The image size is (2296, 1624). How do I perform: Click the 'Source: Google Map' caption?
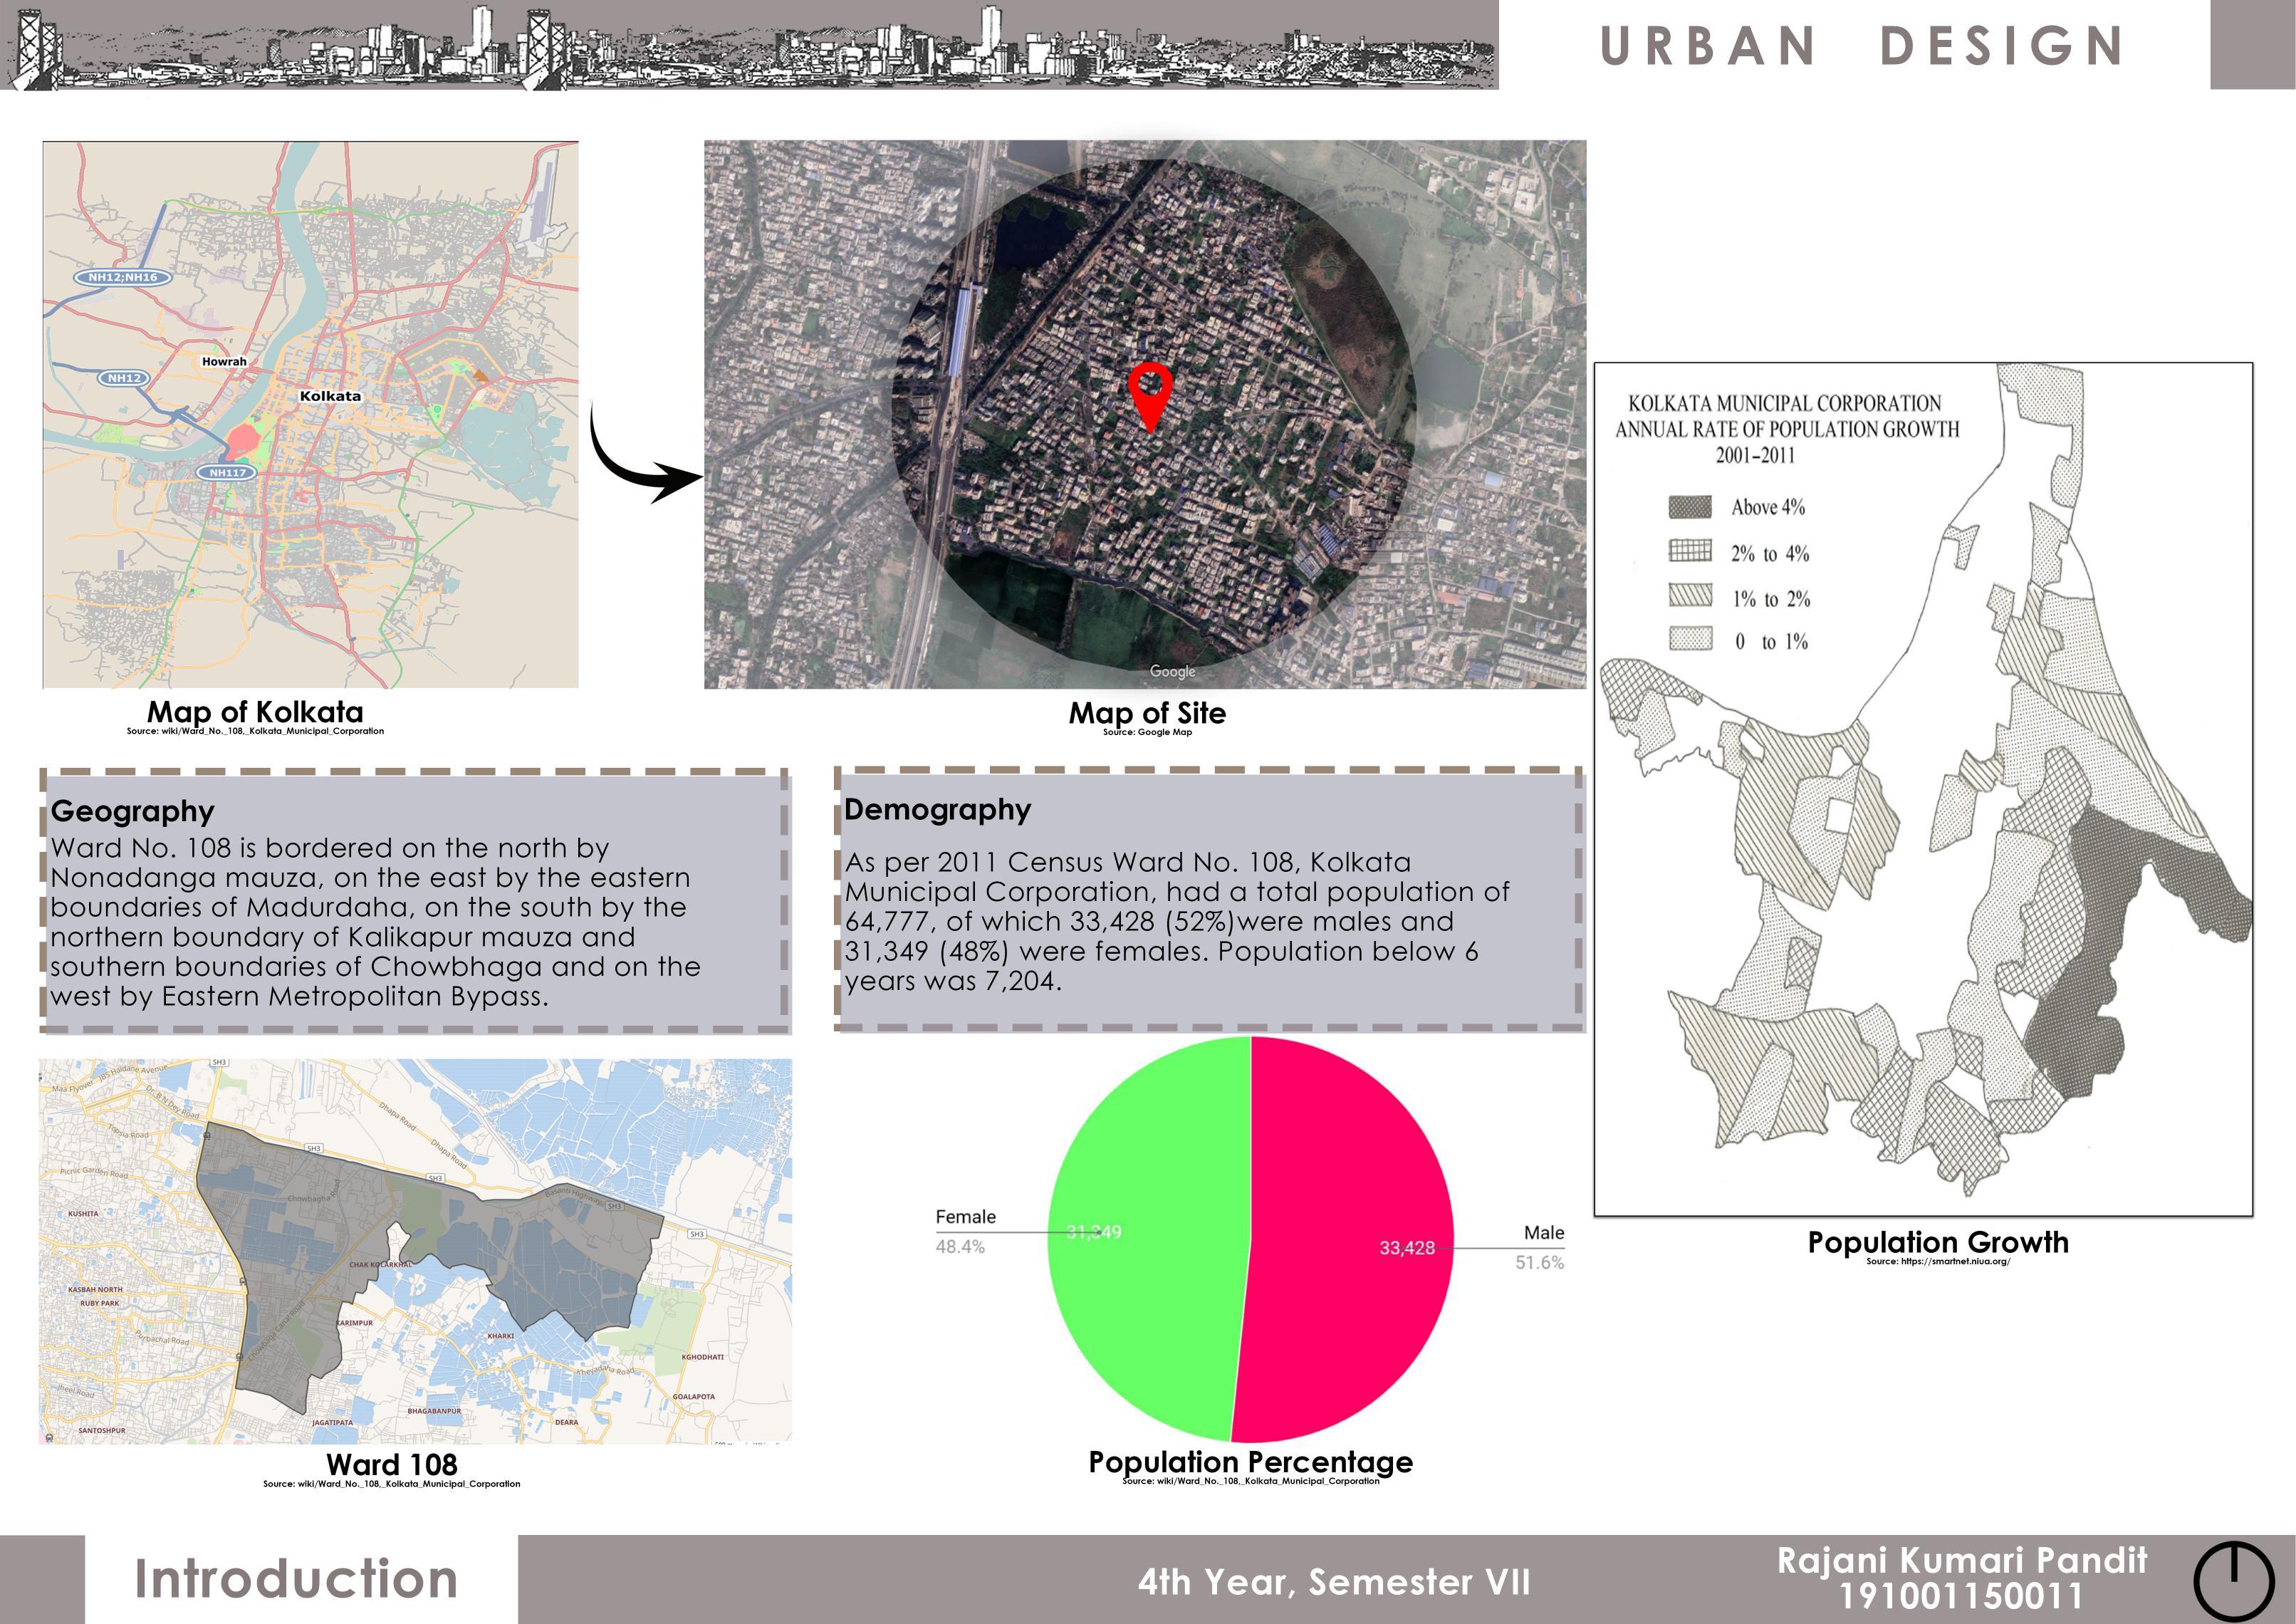click(1147, 732)
